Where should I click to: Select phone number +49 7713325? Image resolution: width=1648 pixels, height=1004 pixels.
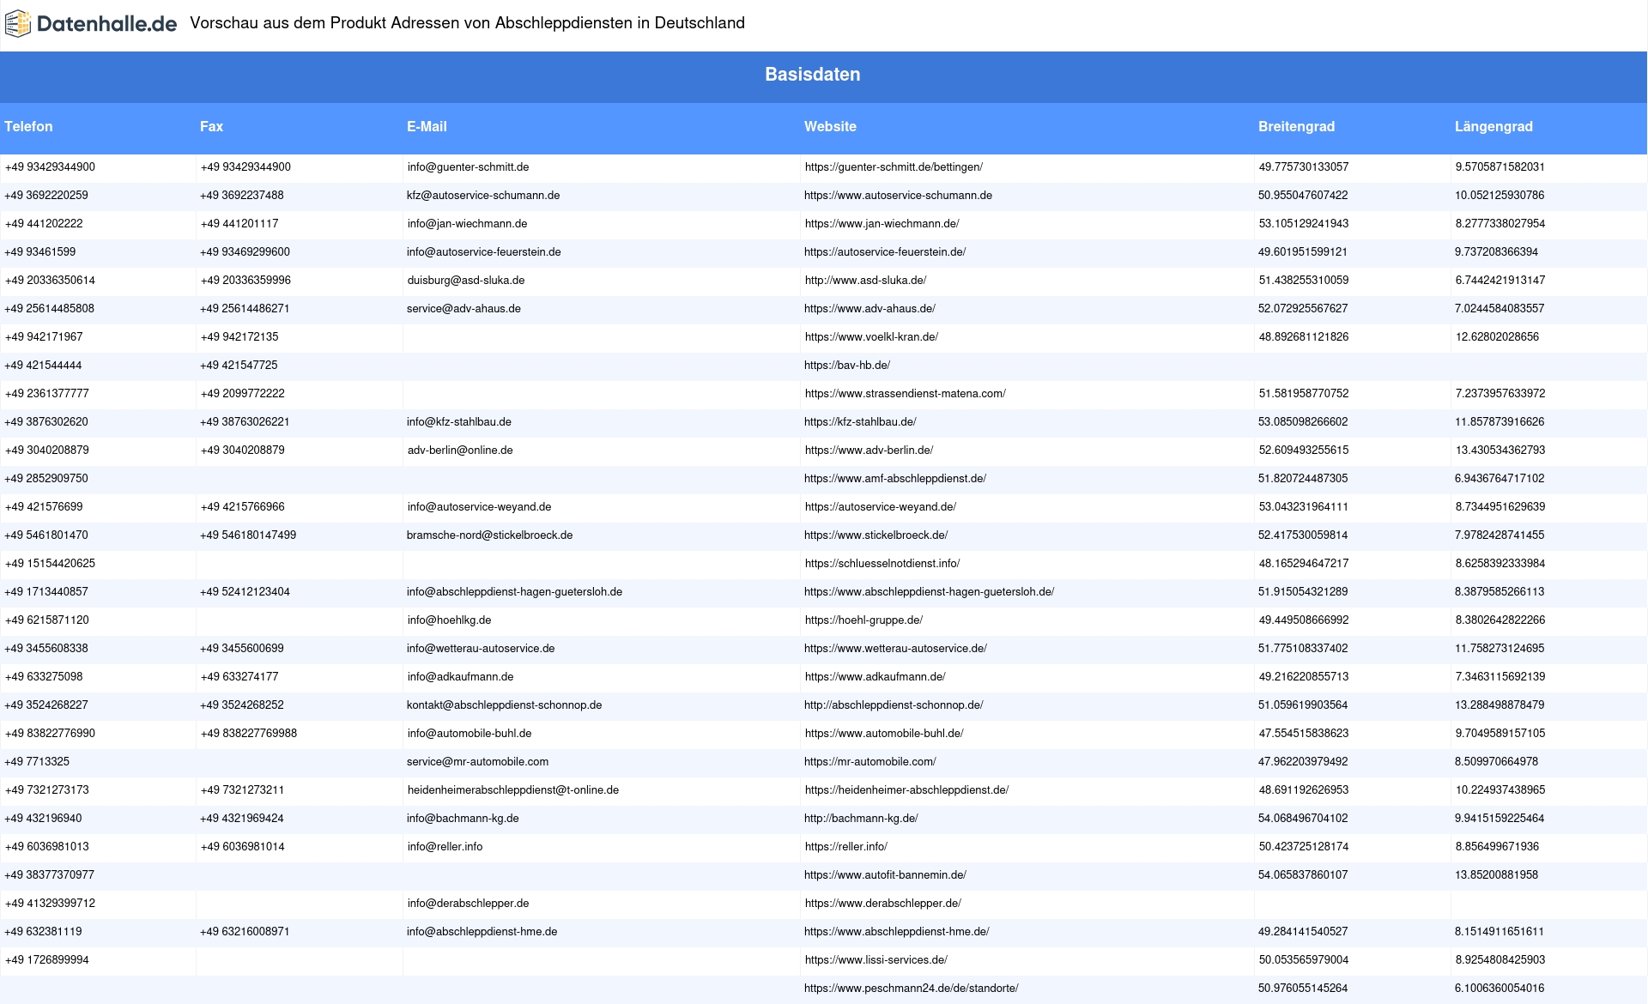[37, 762]
